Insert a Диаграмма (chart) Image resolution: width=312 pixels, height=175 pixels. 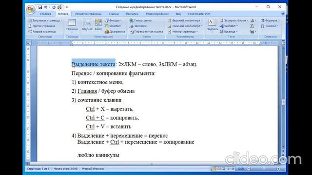click(115, 32)
